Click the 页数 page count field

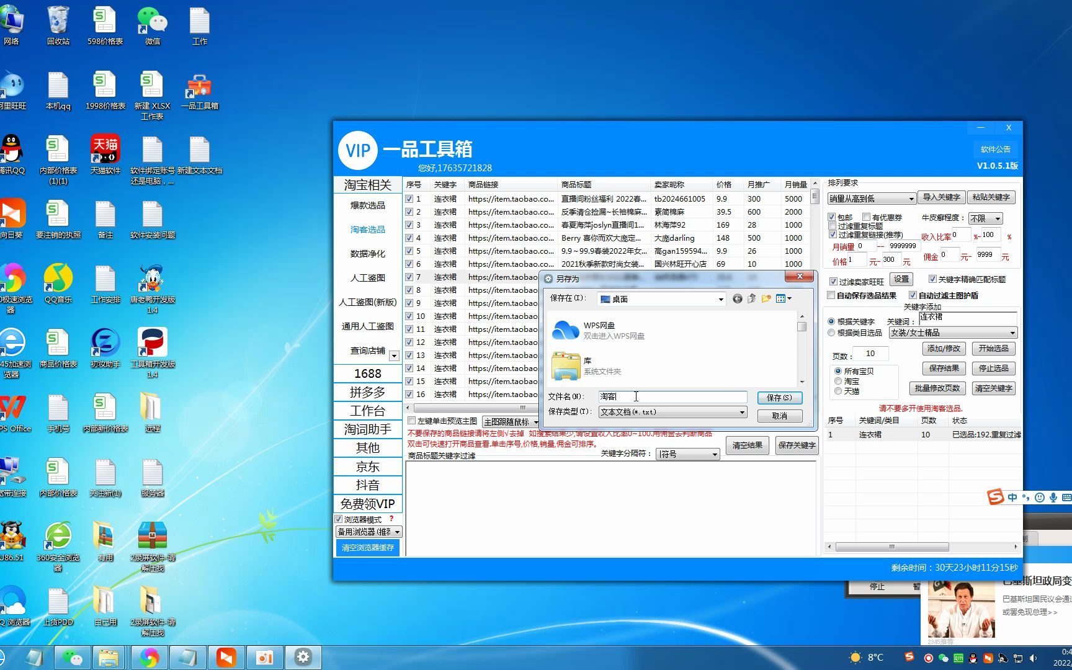coord(870,354)
